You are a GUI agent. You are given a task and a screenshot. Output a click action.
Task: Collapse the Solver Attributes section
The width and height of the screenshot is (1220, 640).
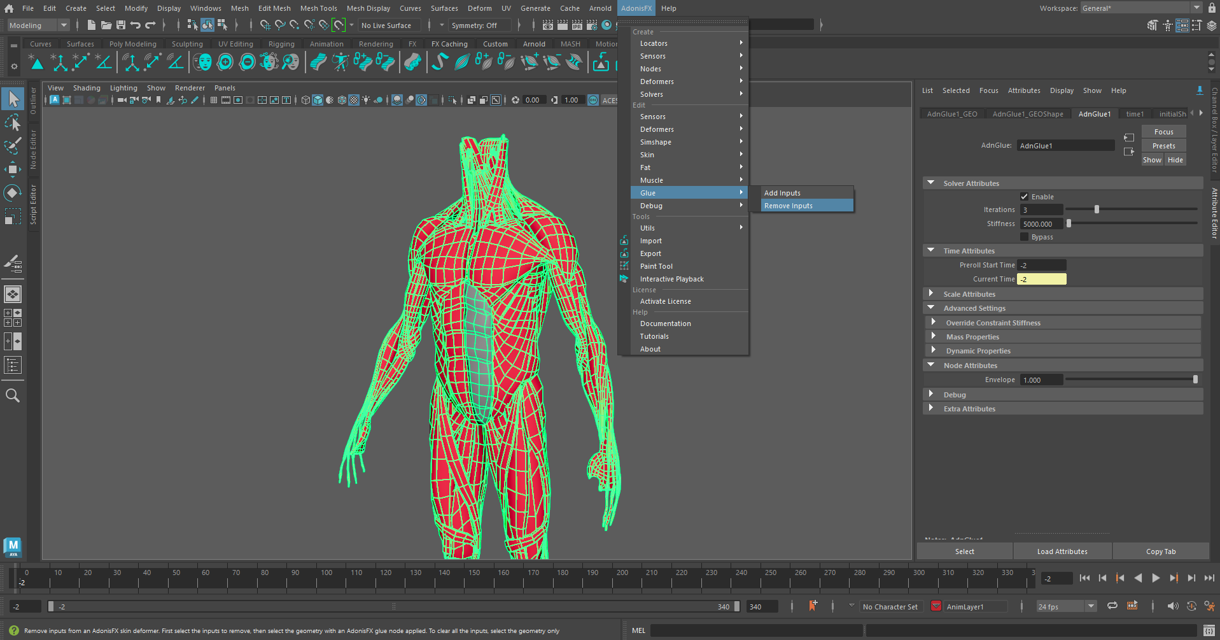(931, 183)
